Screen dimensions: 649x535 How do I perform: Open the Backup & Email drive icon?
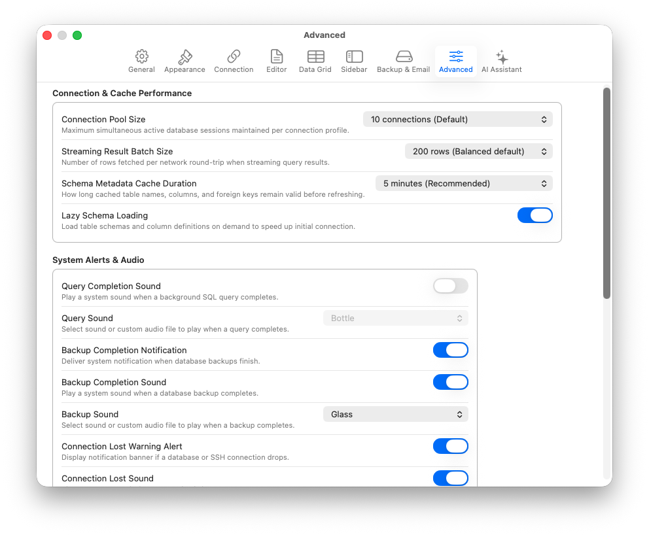(x=404, y=56)
